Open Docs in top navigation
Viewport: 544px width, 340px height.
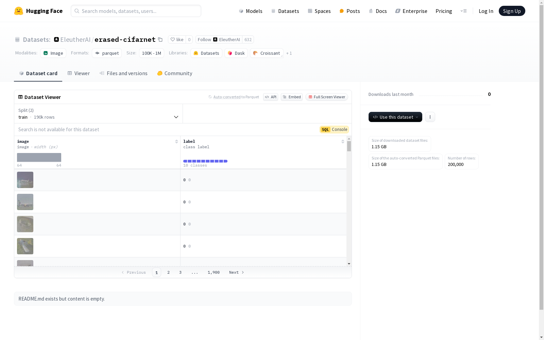378,11
